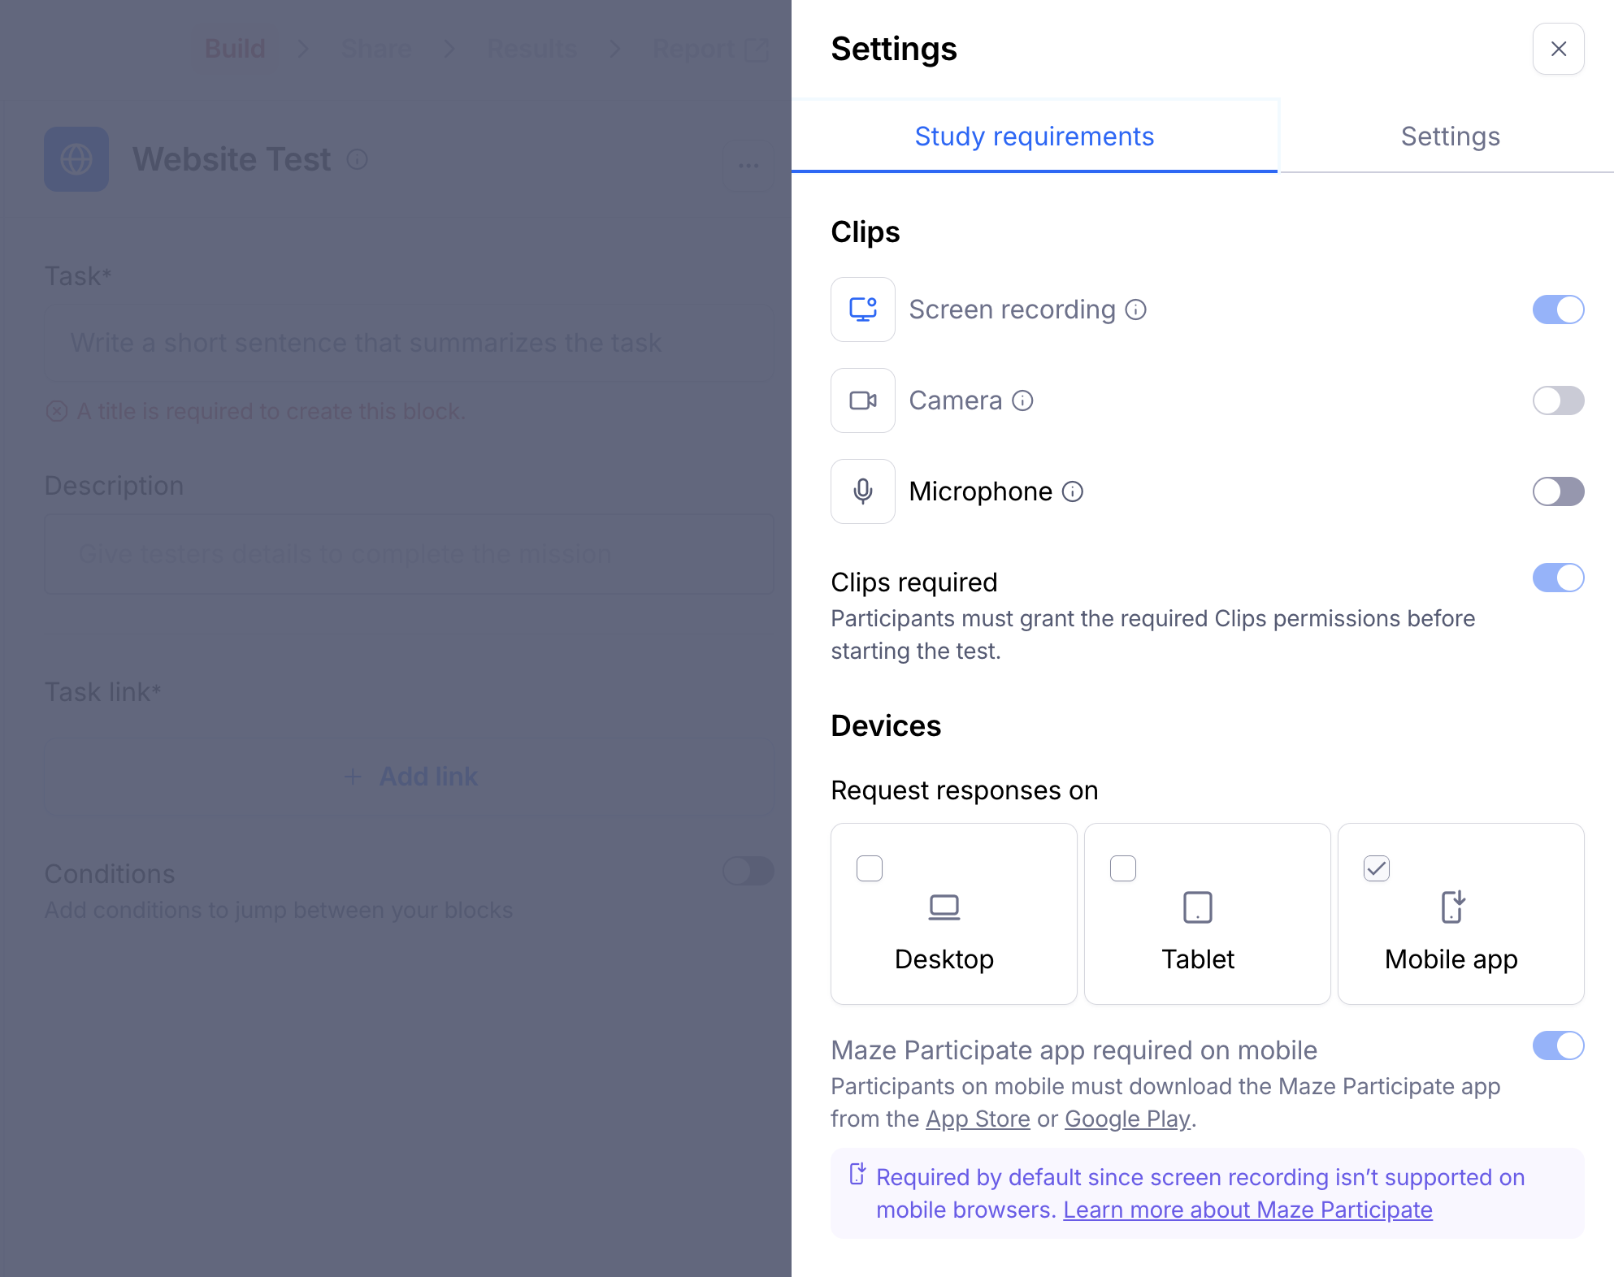Turn on the Microphone toggle
This screenshot has height=1277, width=1614.
click(x=1557, y=491)
